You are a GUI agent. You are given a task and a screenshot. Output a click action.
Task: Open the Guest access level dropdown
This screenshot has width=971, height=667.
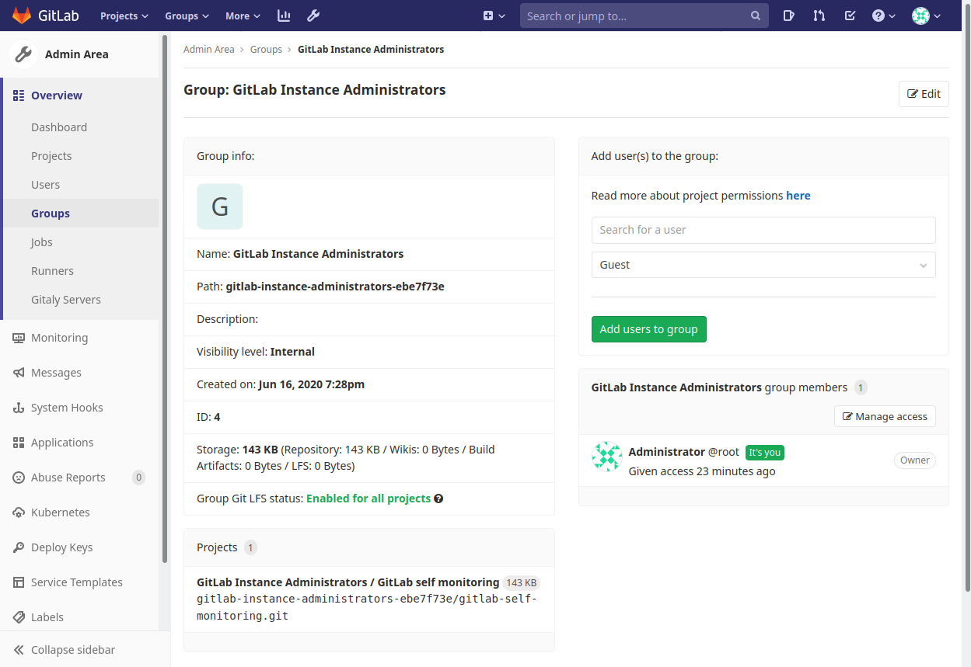pos(763,265)
